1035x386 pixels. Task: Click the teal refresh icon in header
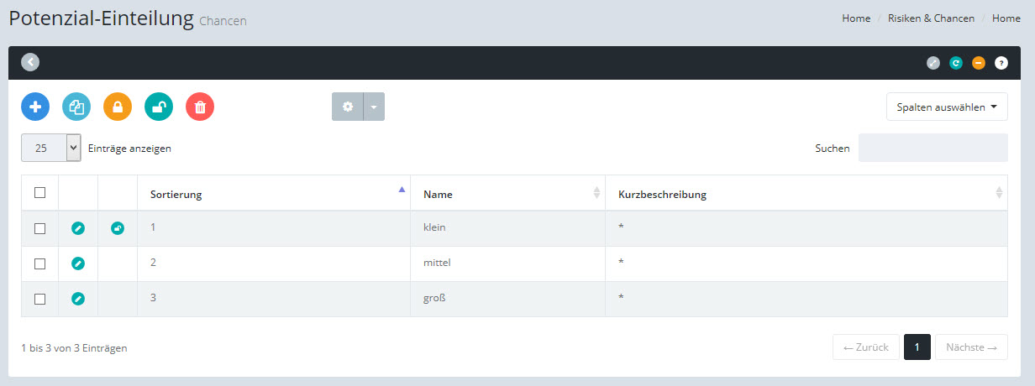[956, 63]
